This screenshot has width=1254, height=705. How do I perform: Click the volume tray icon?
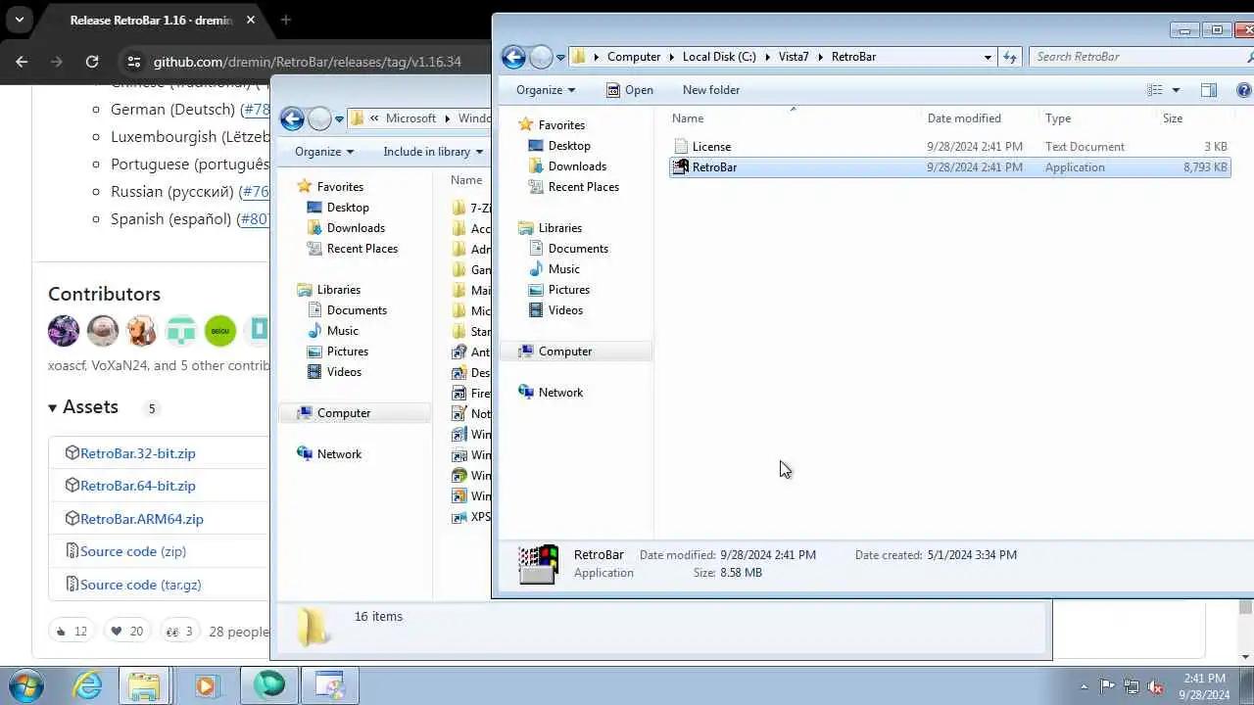[1156, 686]
